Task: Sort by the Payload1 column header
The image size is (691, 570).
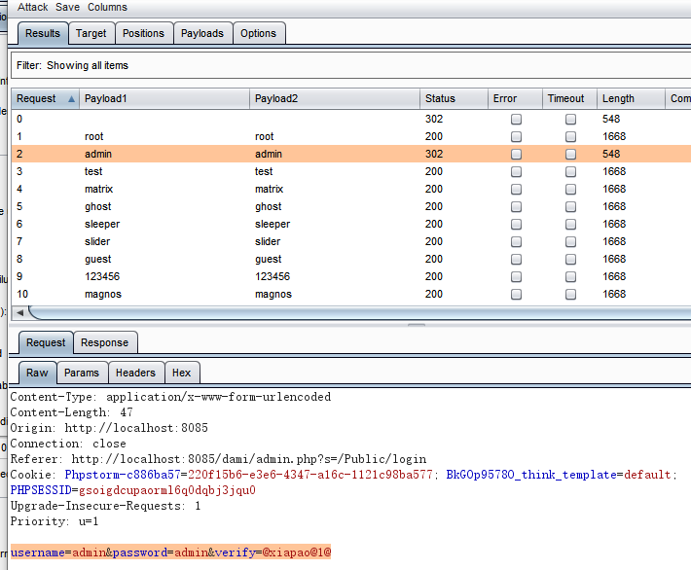Action: click(164, 98)
